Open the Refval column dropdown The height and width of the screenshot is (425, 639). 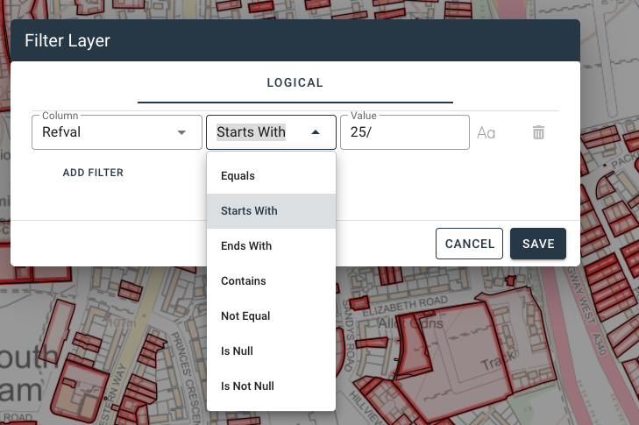115,132
